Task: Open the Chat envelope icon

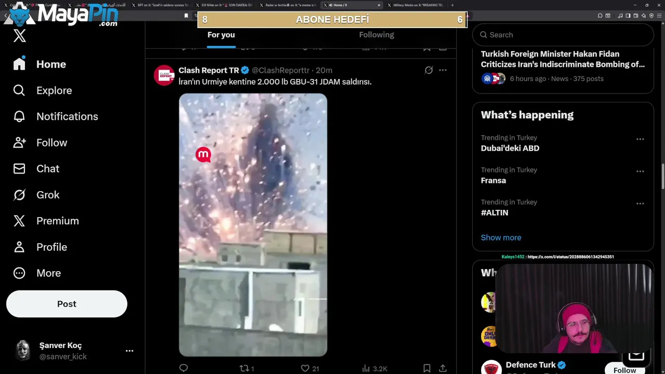Action: click(x=19, y=168)
